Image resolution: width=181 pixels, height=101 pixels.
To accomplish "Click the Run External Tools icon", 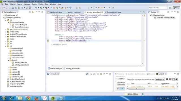I will point(46,8).
